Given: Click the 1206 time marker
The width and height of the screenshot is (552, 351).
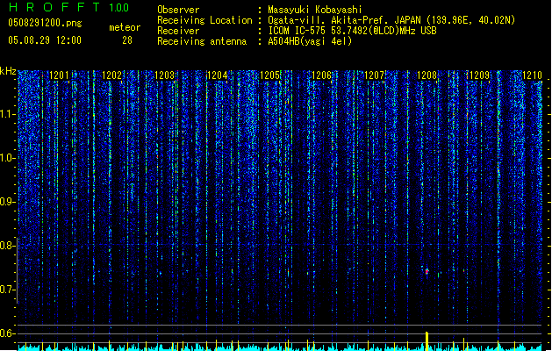Looking at the screenshot, I should 322,75.
